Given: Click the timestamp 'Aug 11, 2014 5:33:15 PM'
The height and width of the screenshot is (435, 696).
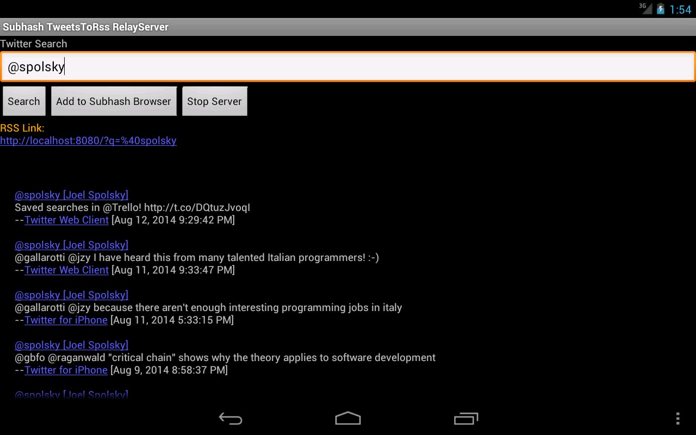Looking at the screenshot, I should point(172,320).
